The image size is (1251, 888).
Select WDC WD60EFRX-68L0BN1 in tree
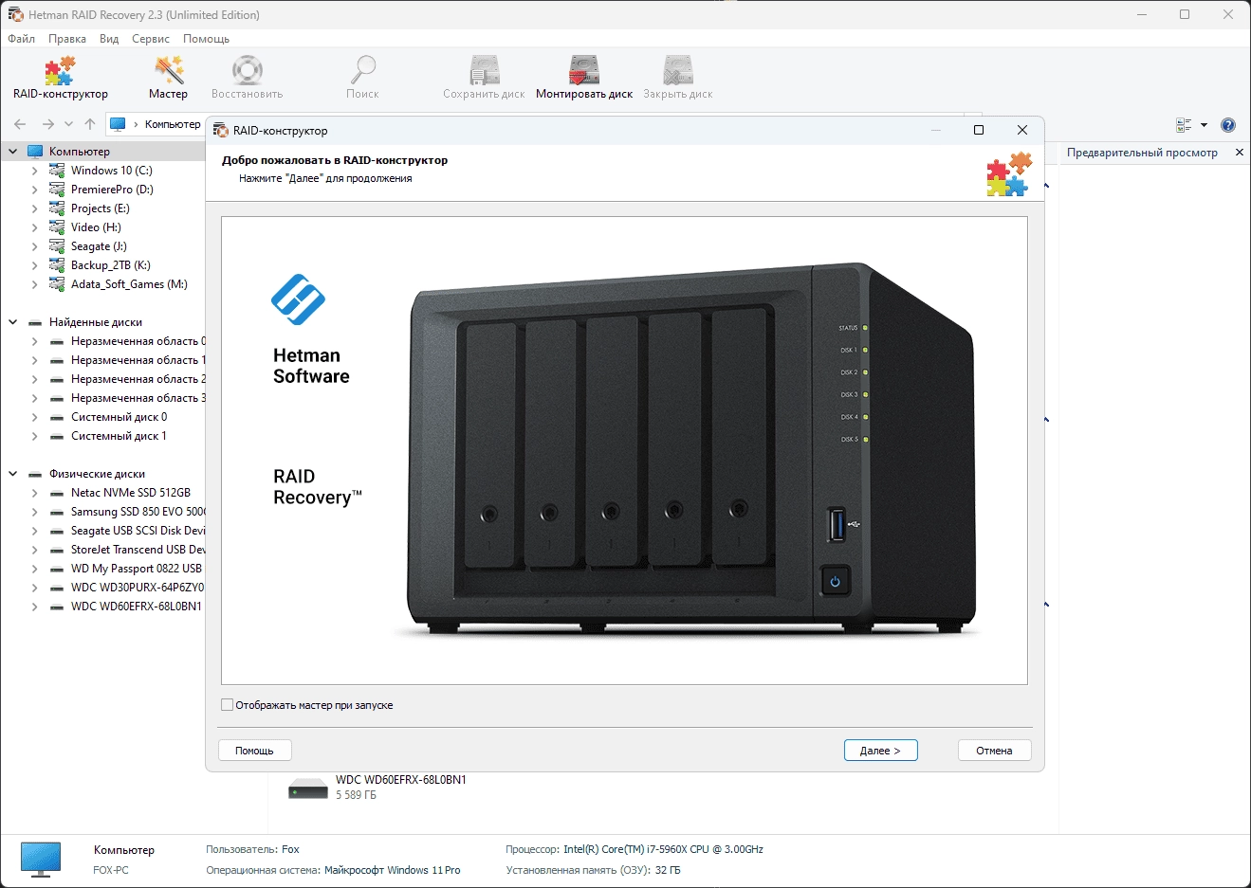pyautogui.click(x=137, y=607)
